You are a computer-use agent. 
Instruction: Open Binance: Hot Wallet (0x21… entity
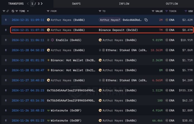tap(73, 70)
